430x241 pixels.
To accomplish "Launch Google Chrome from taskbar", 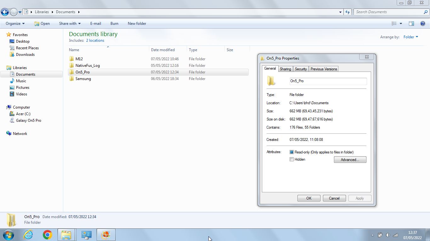I will pos(47,235).
